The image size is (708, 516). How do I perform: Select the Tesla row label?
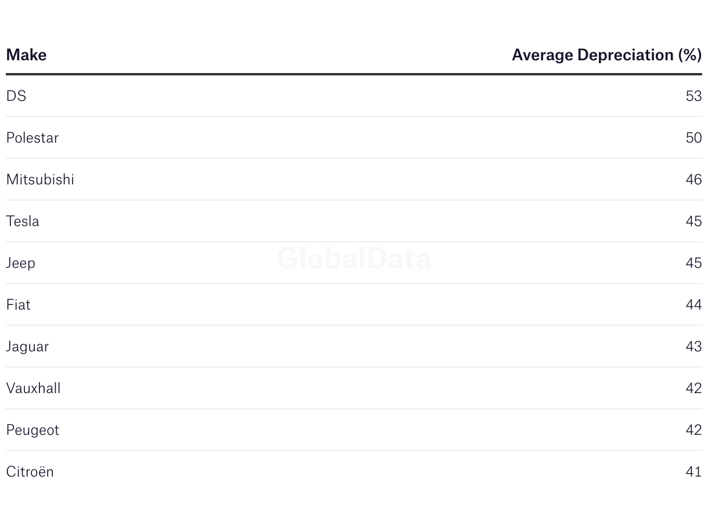[x=23, y=221]
